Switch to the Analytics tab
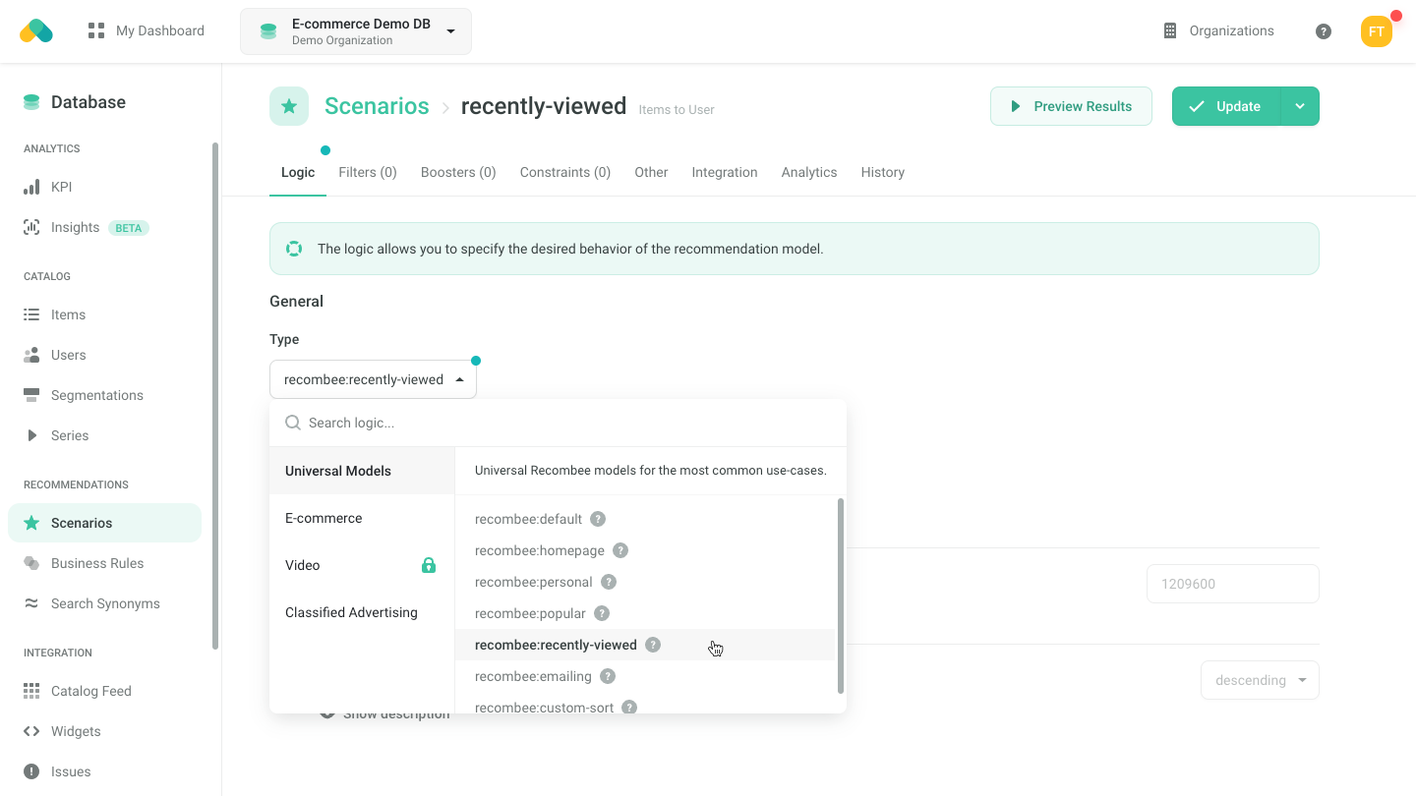The width and height of the screenshot is (1416, 796). 809,172
